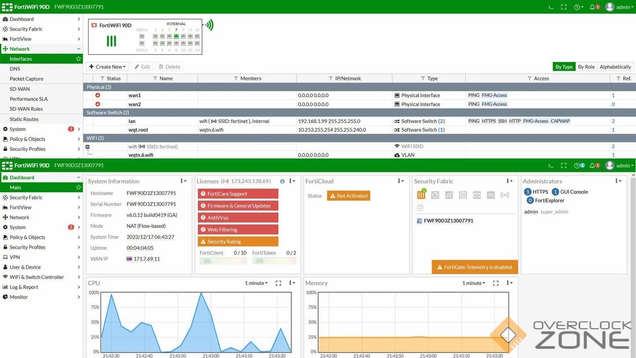Screen dimensions: 636x358
Task: Collapse Network menu in Interfaces page sidebar
Action: (41, 49)
